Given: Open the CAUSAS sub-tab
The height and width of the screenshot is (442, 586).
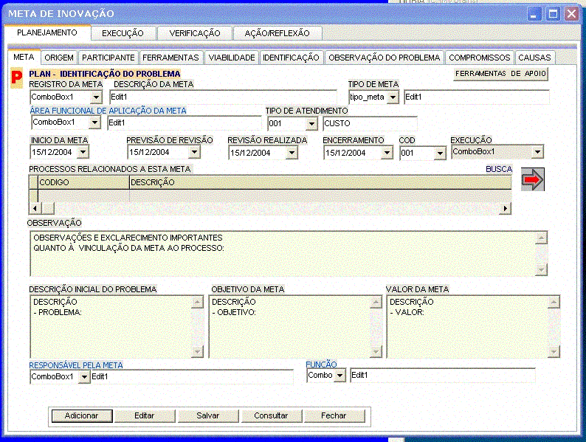Looking at the screenshot, I should tap(534, 58).
